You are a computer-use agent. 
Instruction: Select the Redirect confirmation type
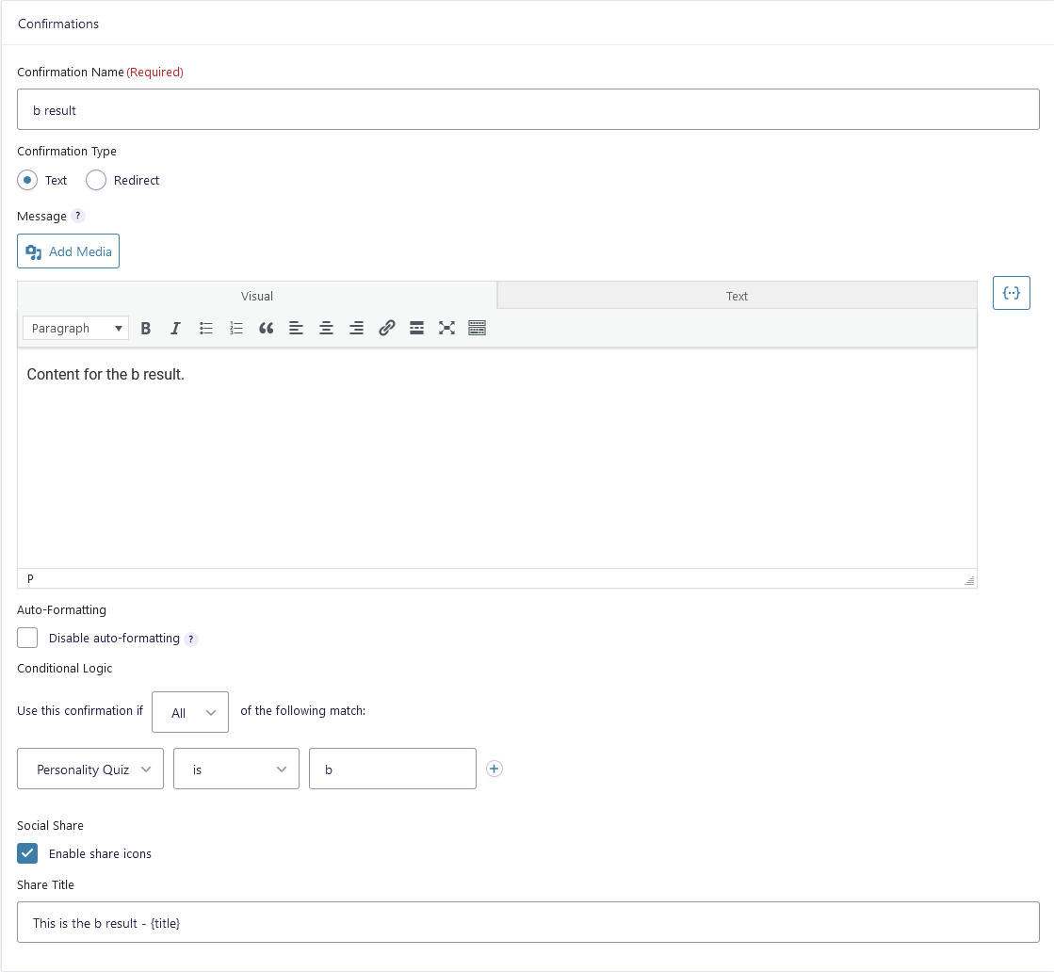click(x=96, y=180)
